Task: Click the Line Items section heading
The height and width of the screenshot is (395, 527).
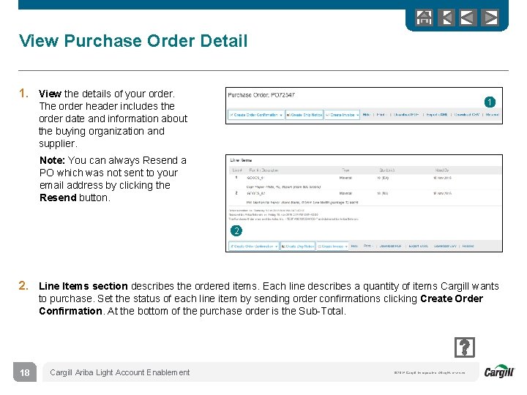Action: coord(241,160)
